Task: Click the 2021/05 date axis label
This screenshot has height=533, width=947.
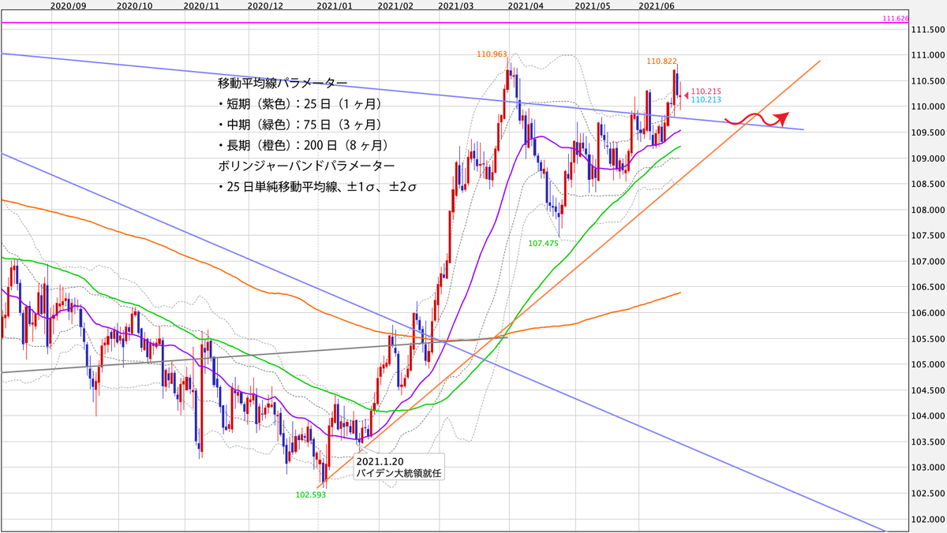Action: (593, 6)
